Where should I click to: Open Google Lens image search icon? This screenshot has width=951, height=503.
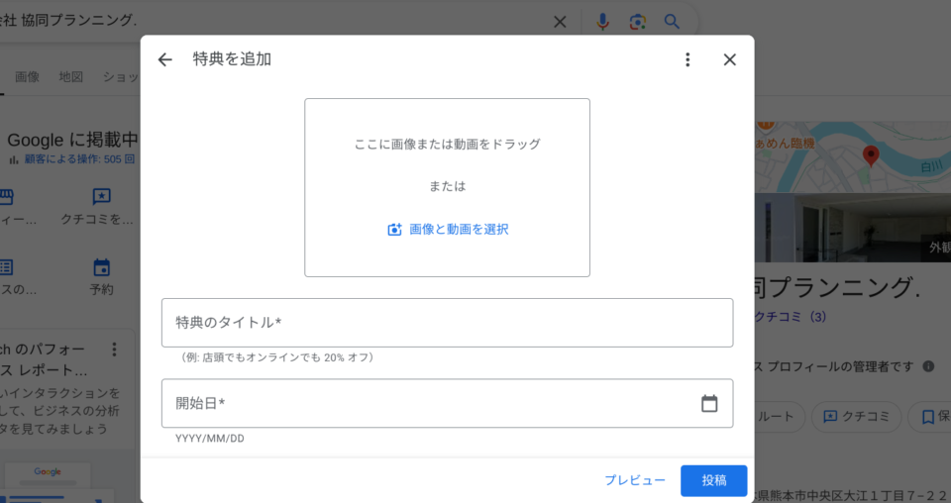pyautogui.click(x=637, y=22)
